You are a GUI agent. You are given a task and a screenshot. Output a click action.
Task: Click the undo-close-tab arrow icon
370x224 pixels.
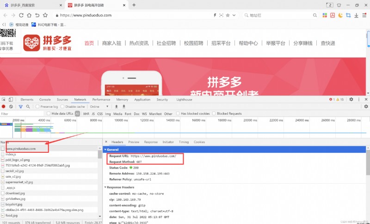point(37,15)
